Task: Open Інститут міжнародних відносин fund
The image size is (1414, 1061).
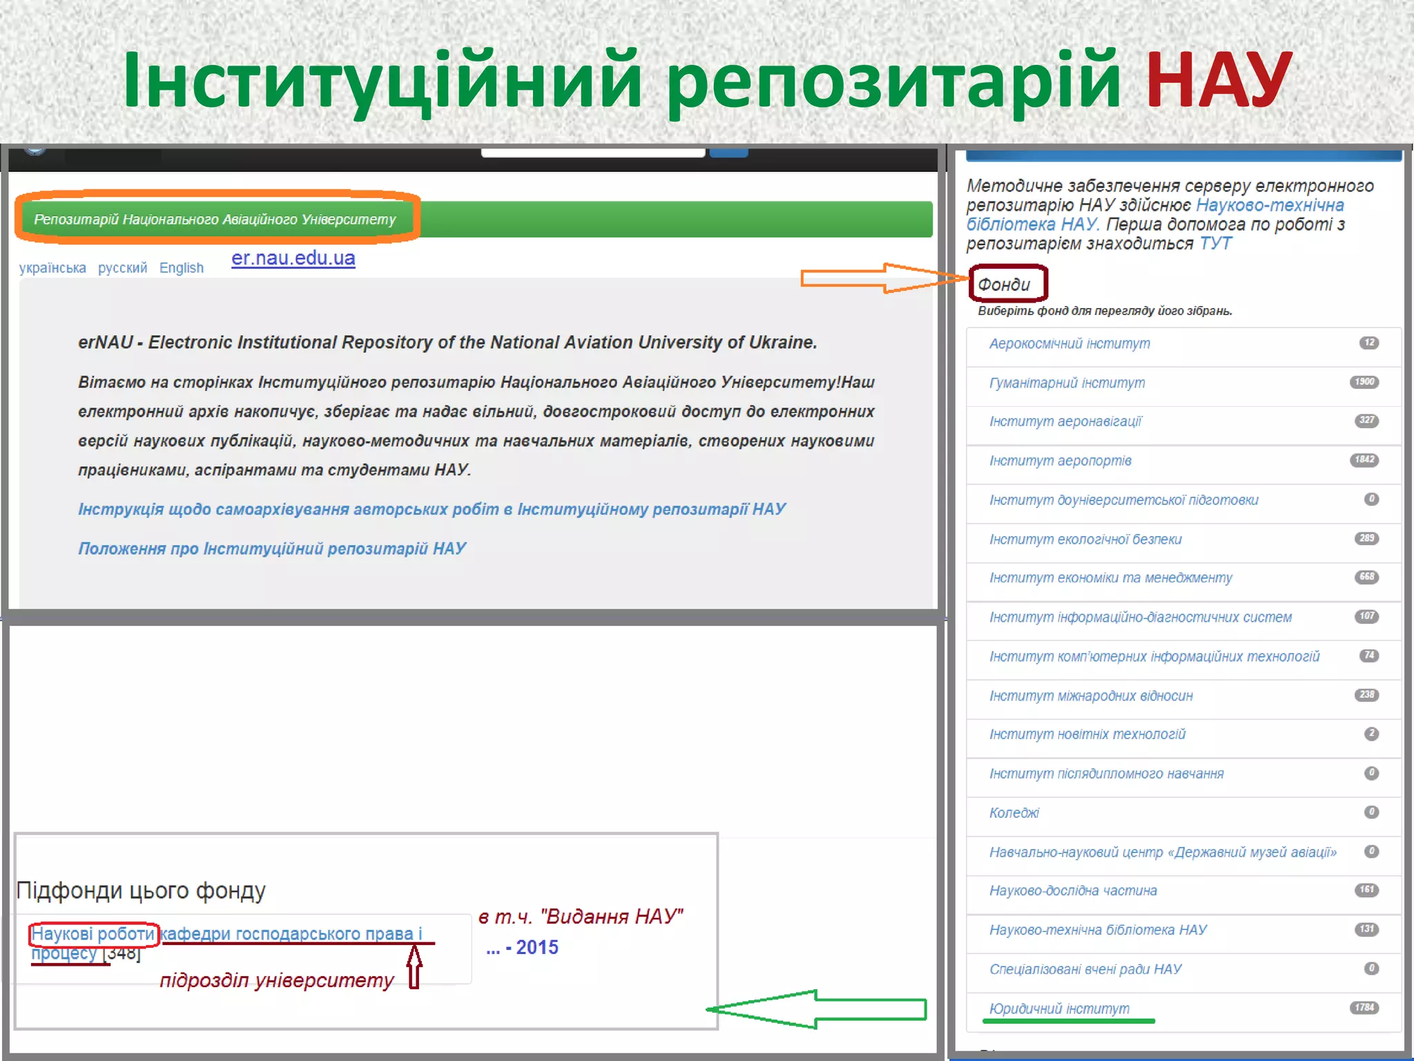Action: [x=1091, y=696]
